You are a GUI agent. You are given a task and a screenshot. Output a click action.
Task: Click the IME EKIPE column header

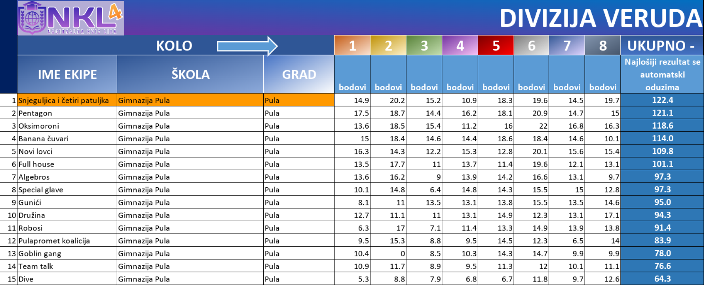(x=67, y=74)
